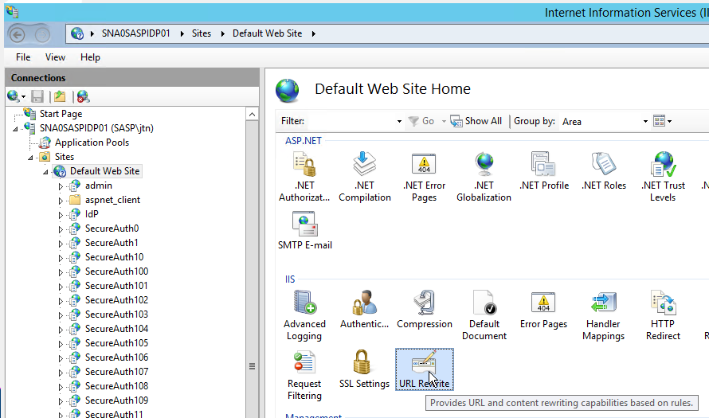Open Handler Mappings feature
The width and height of the screenshot is (709, 418).
[x=603, y=315]
